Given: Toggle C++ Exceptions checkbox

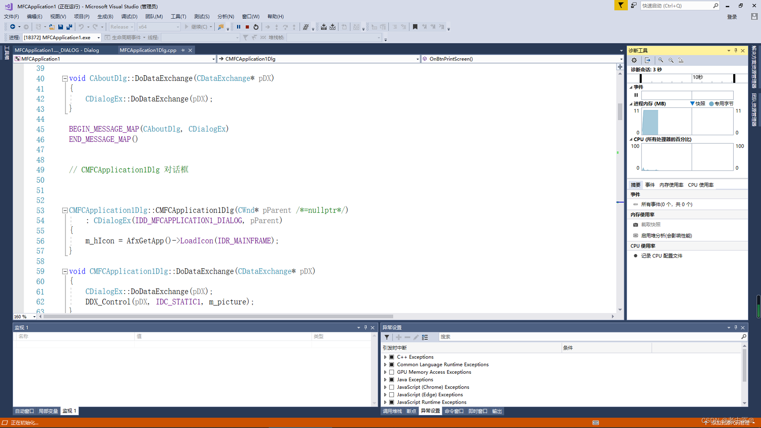Looking at the screenshot, I should [x=392, y=357].
